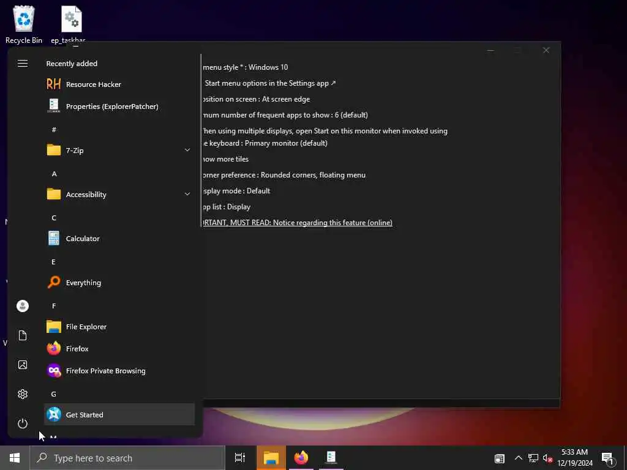
Task: Click the Recently added heading
Action: (x=72, y=64)
